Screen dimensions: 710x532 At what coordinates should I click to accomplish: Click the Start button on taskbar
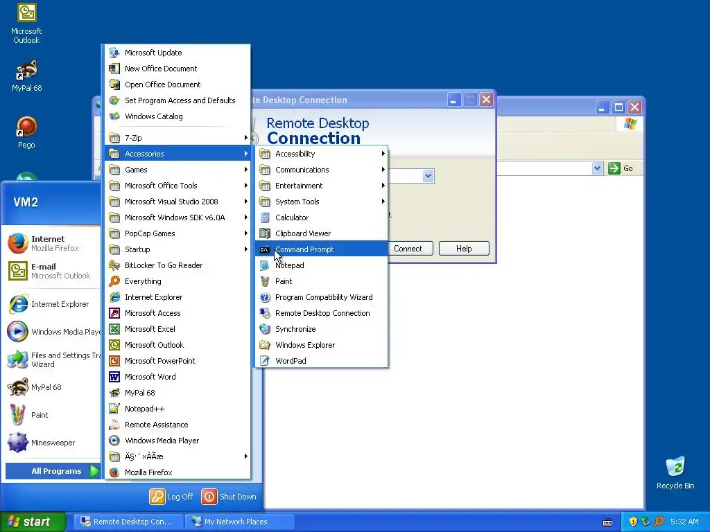click(x=33, y=522)
